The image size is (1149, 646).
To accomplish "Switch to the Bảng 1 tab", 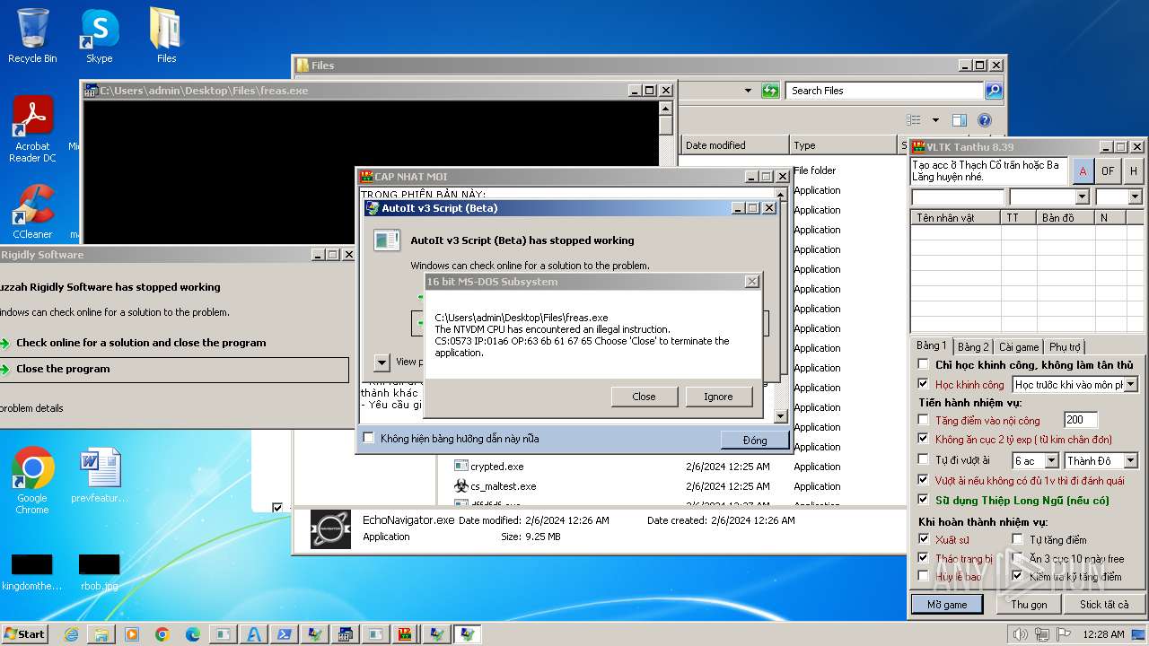I will pos(931,345).
